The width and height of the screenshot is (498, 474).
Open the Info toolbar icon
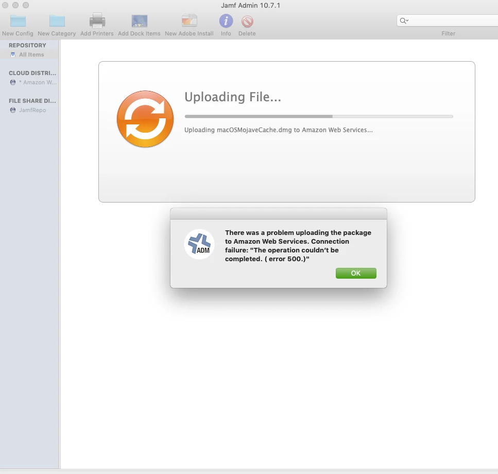[x=226, y=21]
